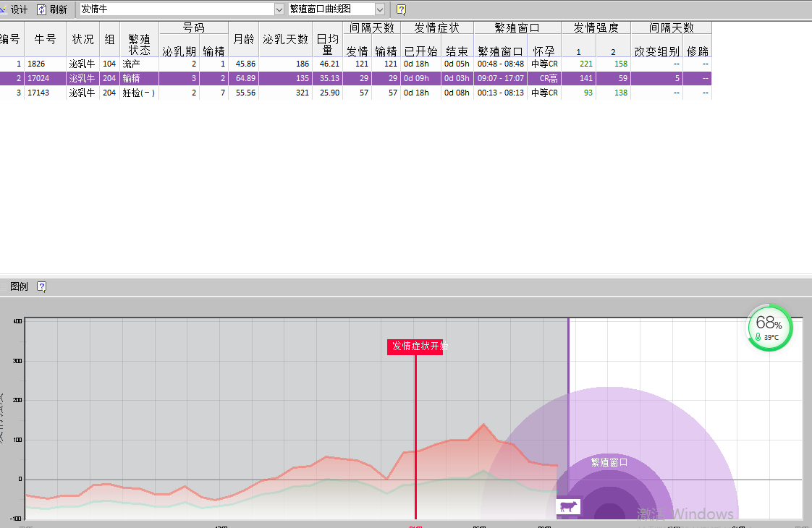Sort by the 泌乳天数 column header
Viewport: 812px width, 528px height.
[285, 39]
